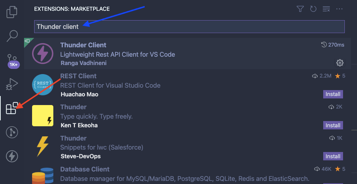Click the extension search input field
357x184 pixels.
point(189,26)
